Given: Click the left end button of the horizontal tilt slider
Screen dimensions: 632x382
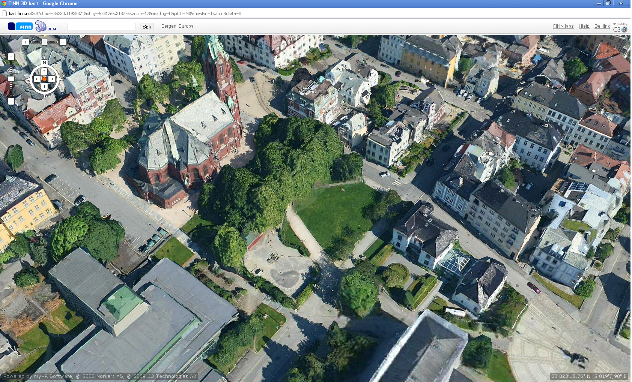Looking at the screenshot, I should click(25, 42).
